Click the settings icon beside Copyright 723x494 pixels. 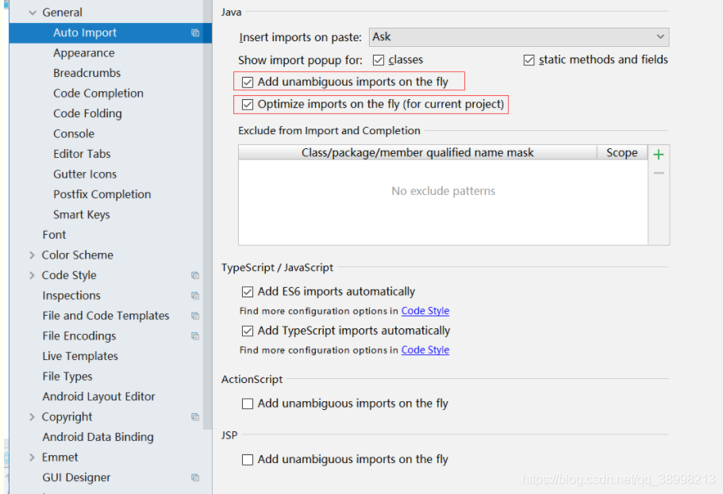pos(194,416)
